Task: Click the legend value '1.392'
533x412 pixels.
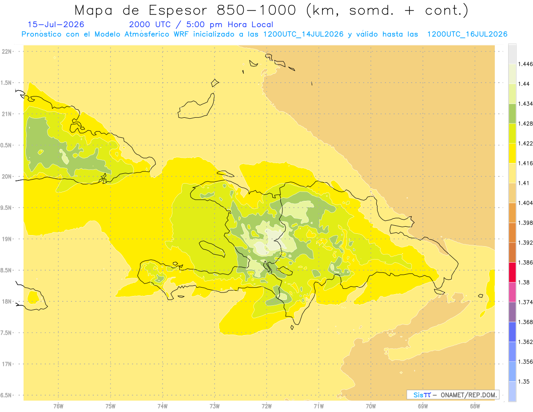Action: click(526, 243)
